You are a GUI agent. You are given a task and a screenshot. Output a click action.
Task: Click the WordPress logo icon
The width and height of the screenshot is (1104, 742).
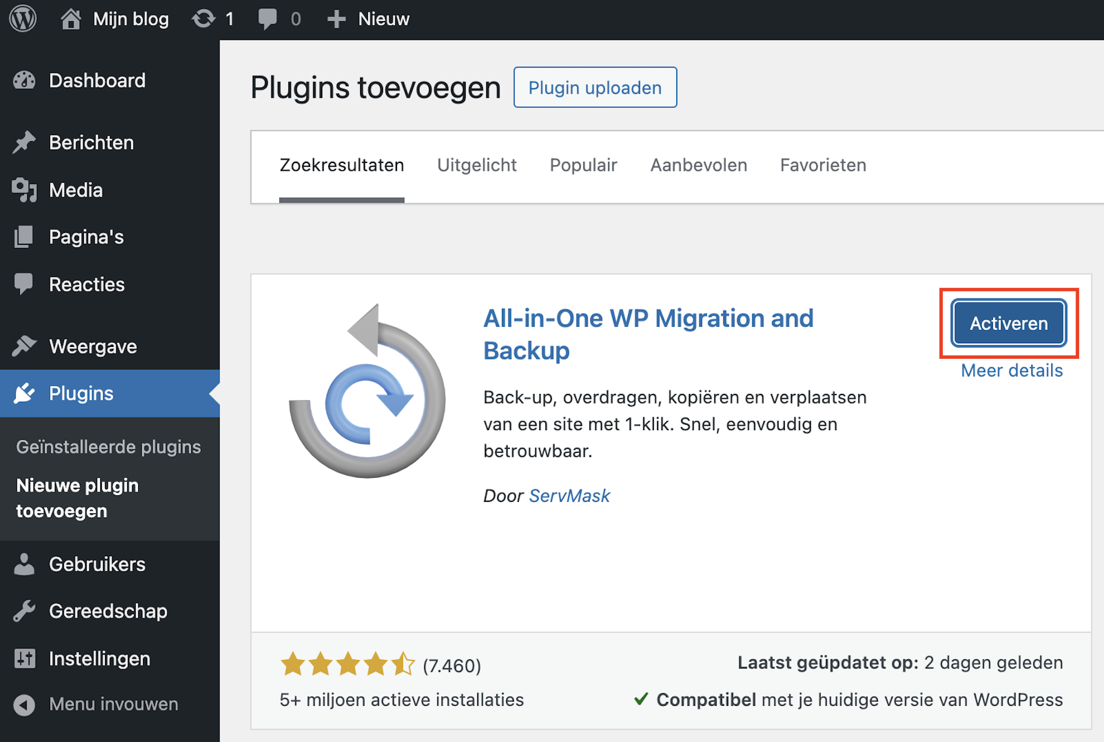pyautogui.click(x=23, y=19)
